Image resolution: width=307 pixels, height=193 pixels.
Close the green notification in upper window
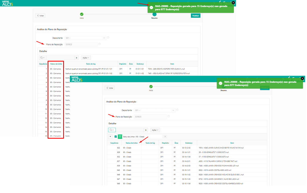233,3
